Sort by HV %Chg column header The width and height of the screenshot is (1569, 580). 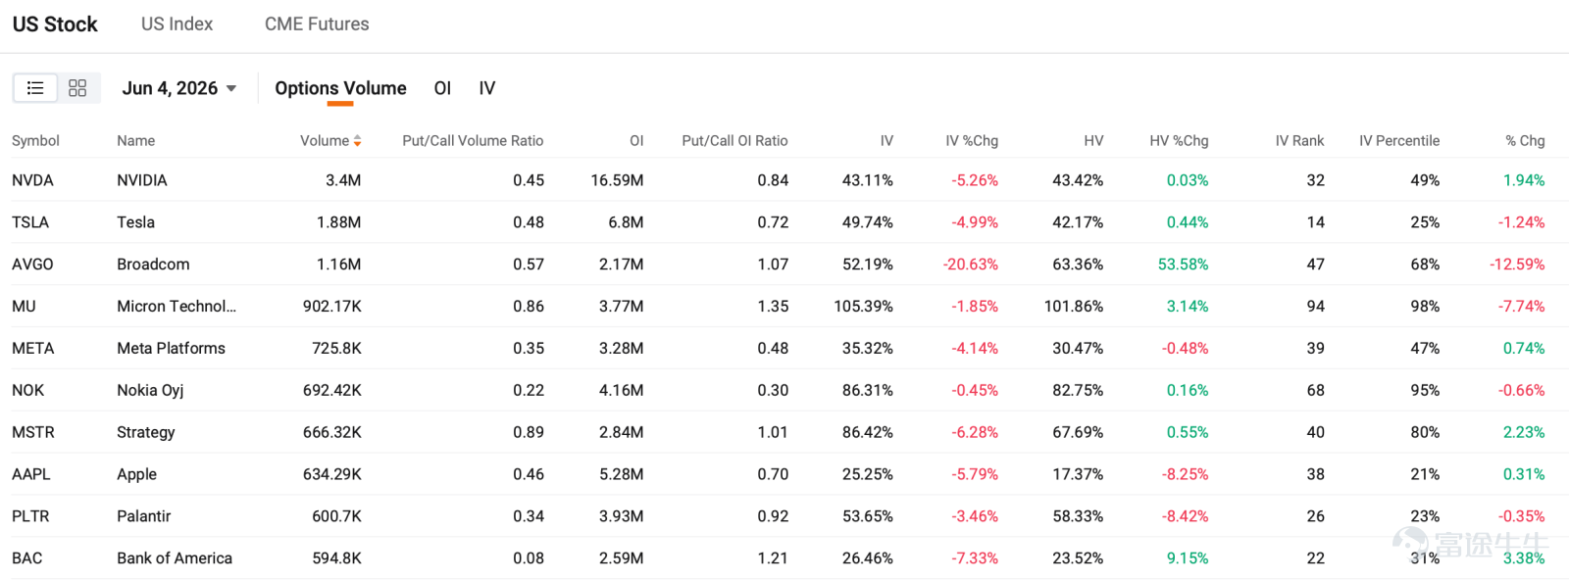(x=1179, y=141)
